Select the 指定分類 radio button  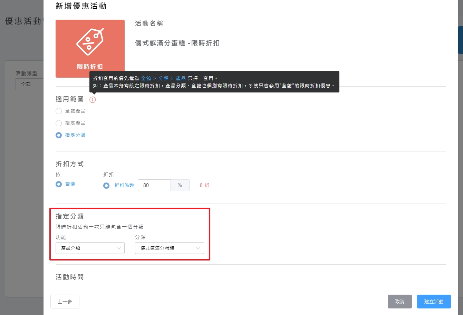(59, 135)
